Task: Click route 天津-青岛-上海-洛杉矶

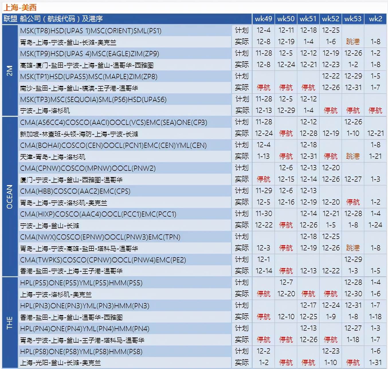Action: pyautogui.click(x=53, y=157)
